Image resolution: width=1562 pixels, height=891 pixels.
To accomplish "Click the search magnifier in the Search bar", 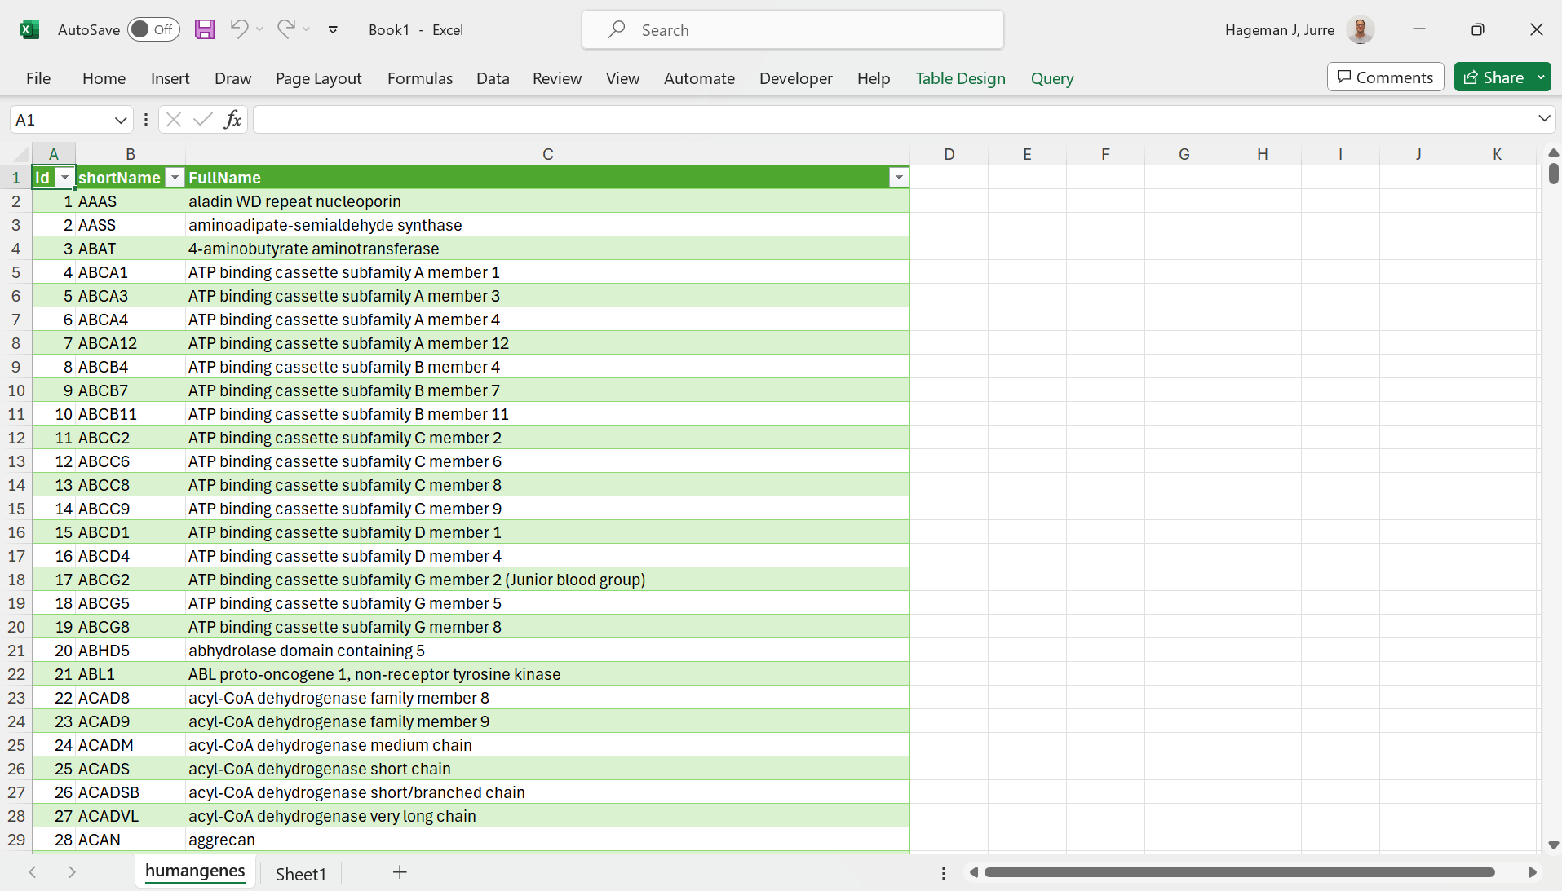I will [617, 29].
